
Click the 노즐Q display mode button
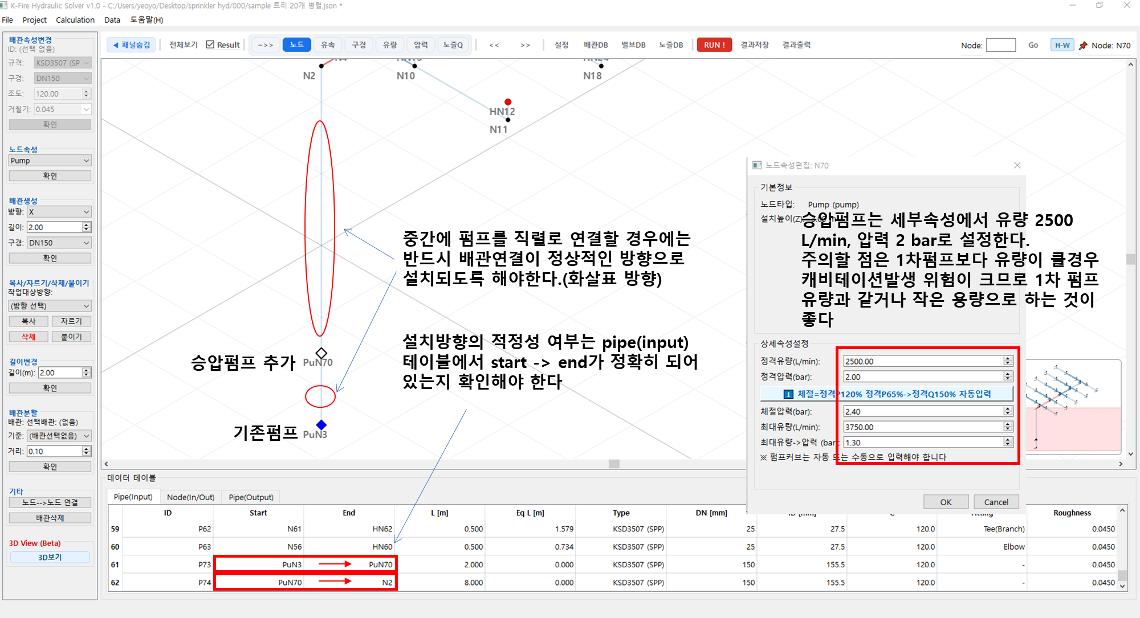tap(453, 45)
